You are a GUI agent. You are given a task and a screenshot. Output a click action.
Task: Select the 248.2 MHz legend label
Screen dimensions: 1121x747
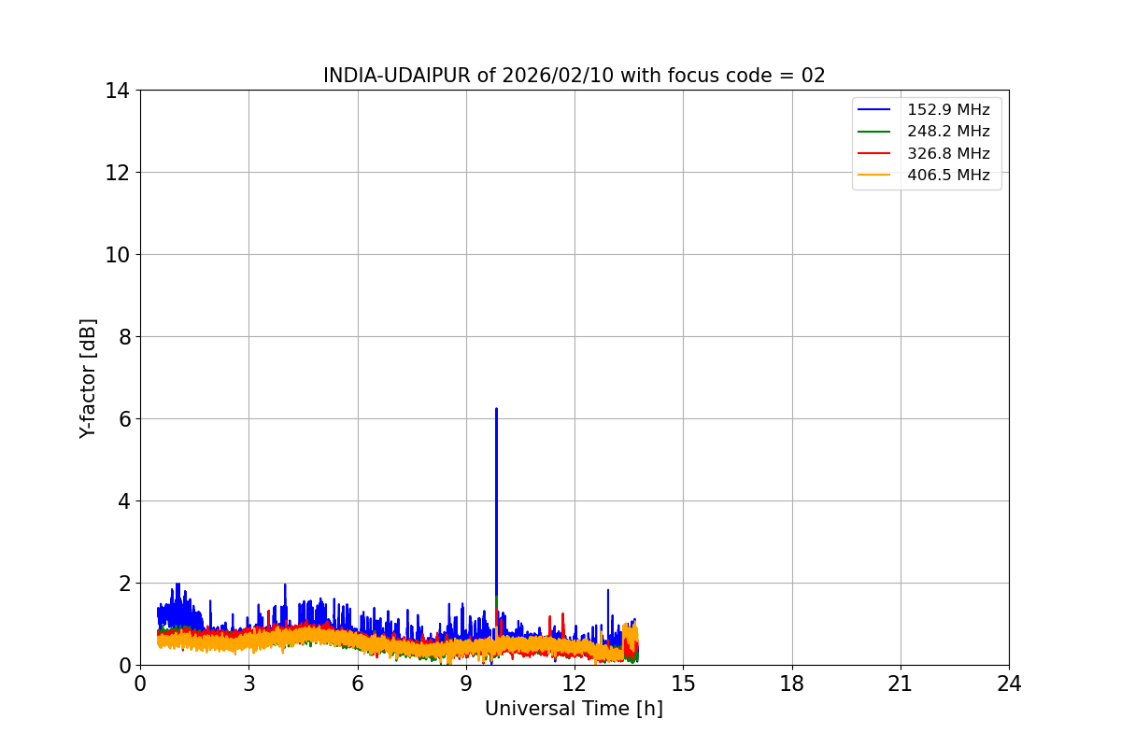click(x=948, y=132)
